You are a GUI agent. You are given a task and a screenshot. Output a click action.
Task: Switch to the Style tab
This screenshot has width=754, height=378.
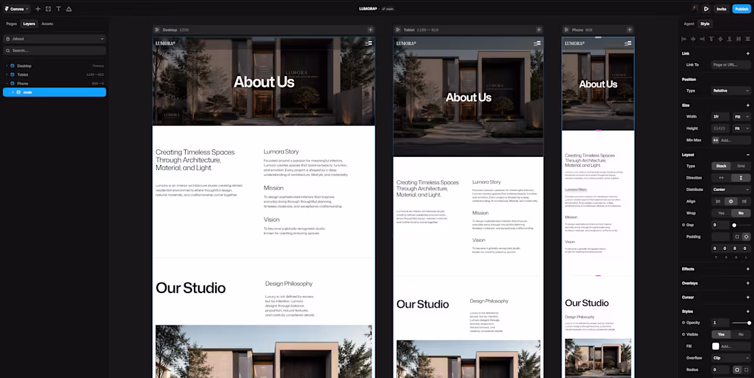click(x=705, y=23)
